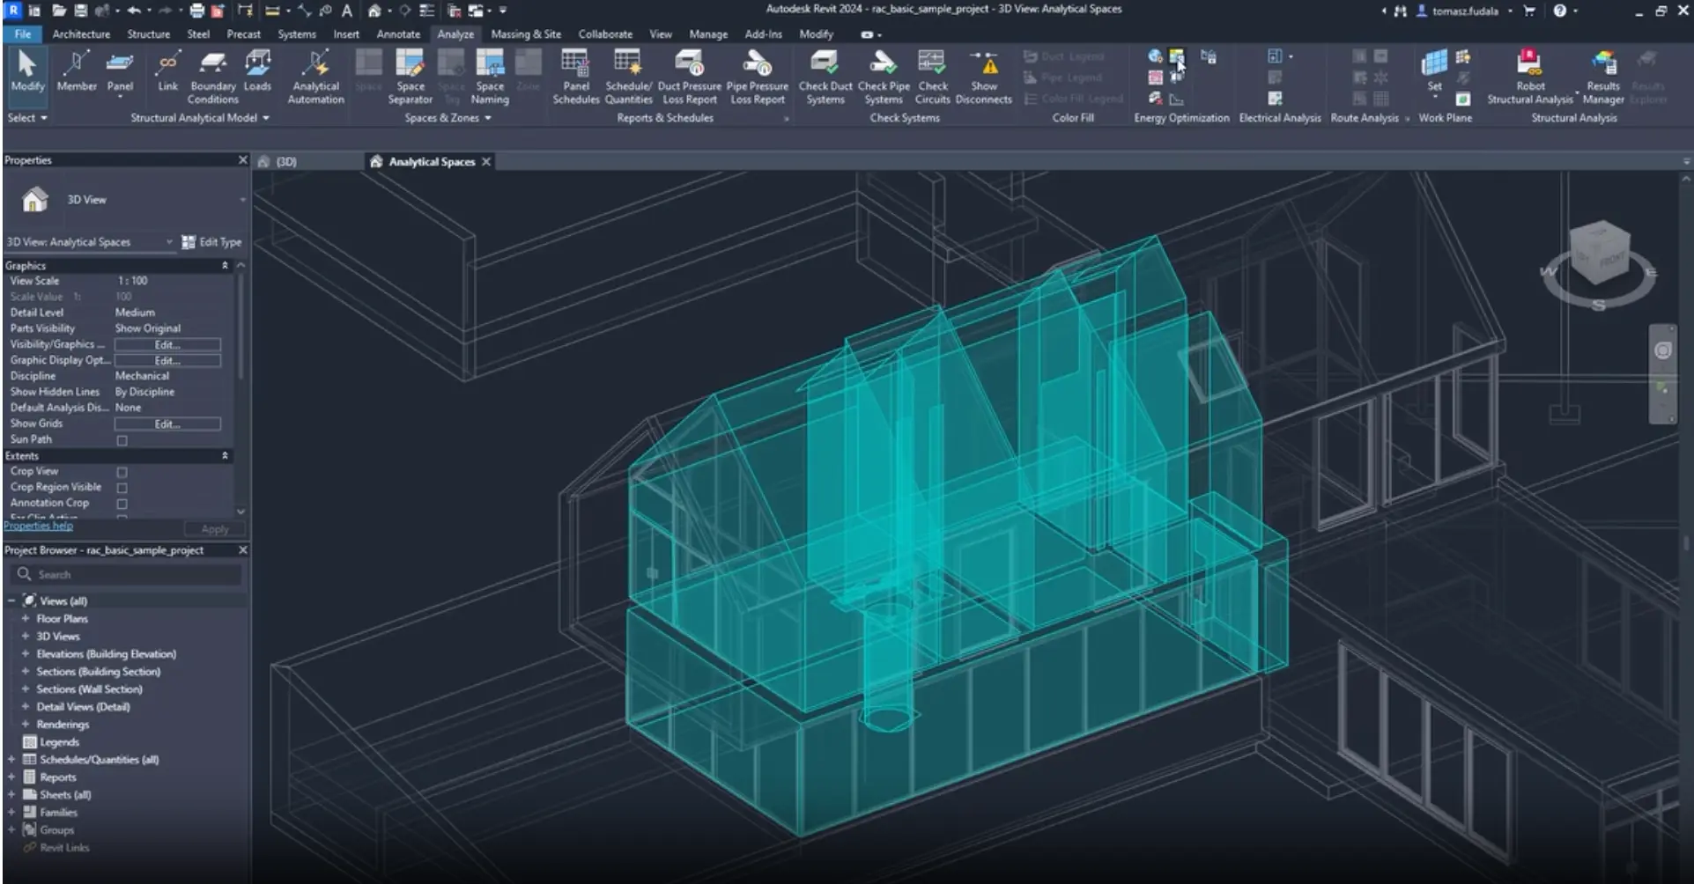
Task: Open Boundary Conditions tool
Action: pyautogui.click(x=212, y=63)
